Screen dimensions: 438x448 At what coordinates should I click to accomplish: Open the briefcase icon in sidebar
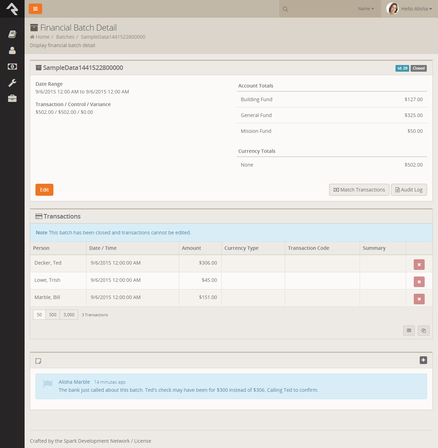12,98
